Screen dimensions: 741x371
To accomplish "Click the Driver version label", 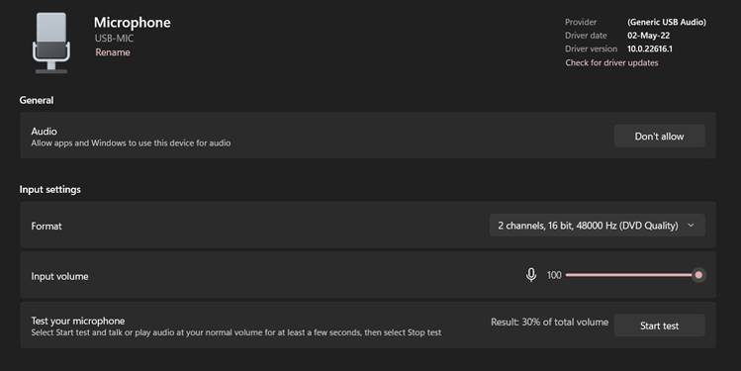I will point(591,48).
